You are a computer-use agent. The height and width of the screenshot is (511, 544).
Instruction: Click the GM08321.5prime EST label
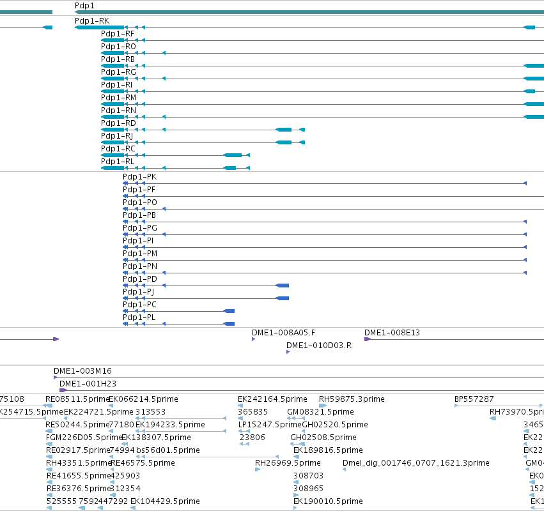click(320, 412)
